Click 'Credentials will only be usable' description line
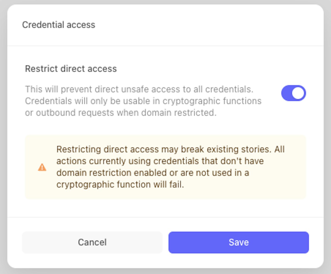Screen dimensions: 331x274 [143, 101]
